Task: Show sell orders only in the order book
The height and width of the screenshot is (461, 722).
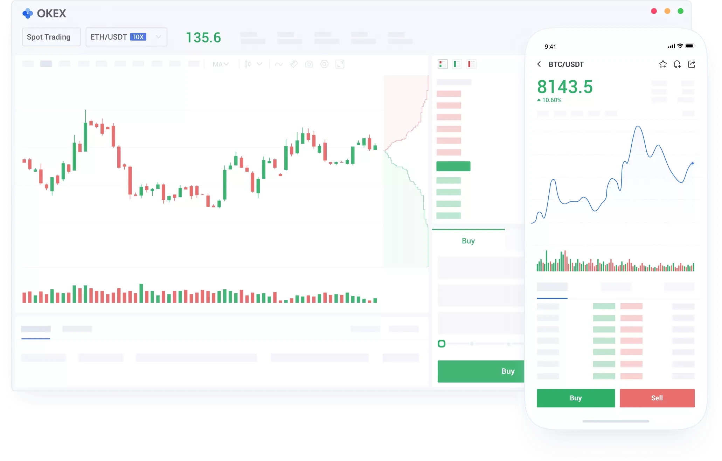Action: (471, 64)
